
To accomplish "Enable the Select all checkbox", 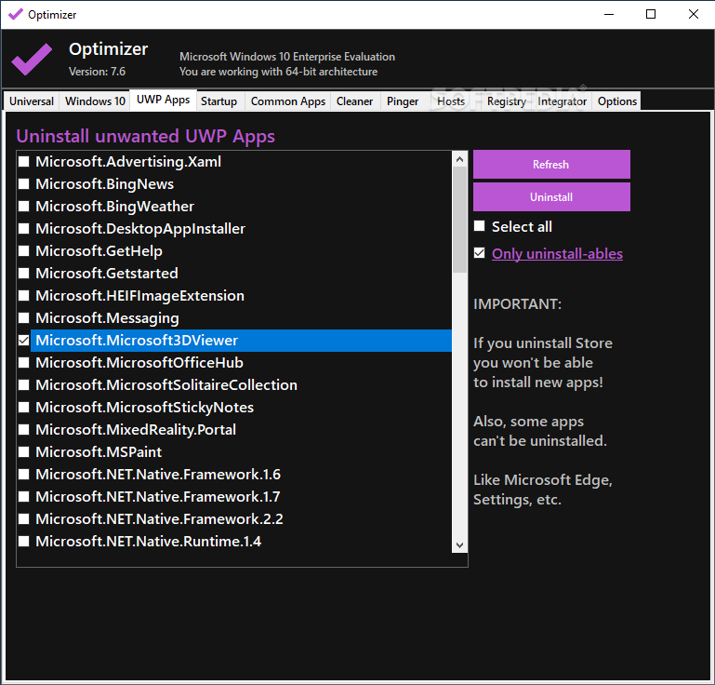I will pos(479,226).
